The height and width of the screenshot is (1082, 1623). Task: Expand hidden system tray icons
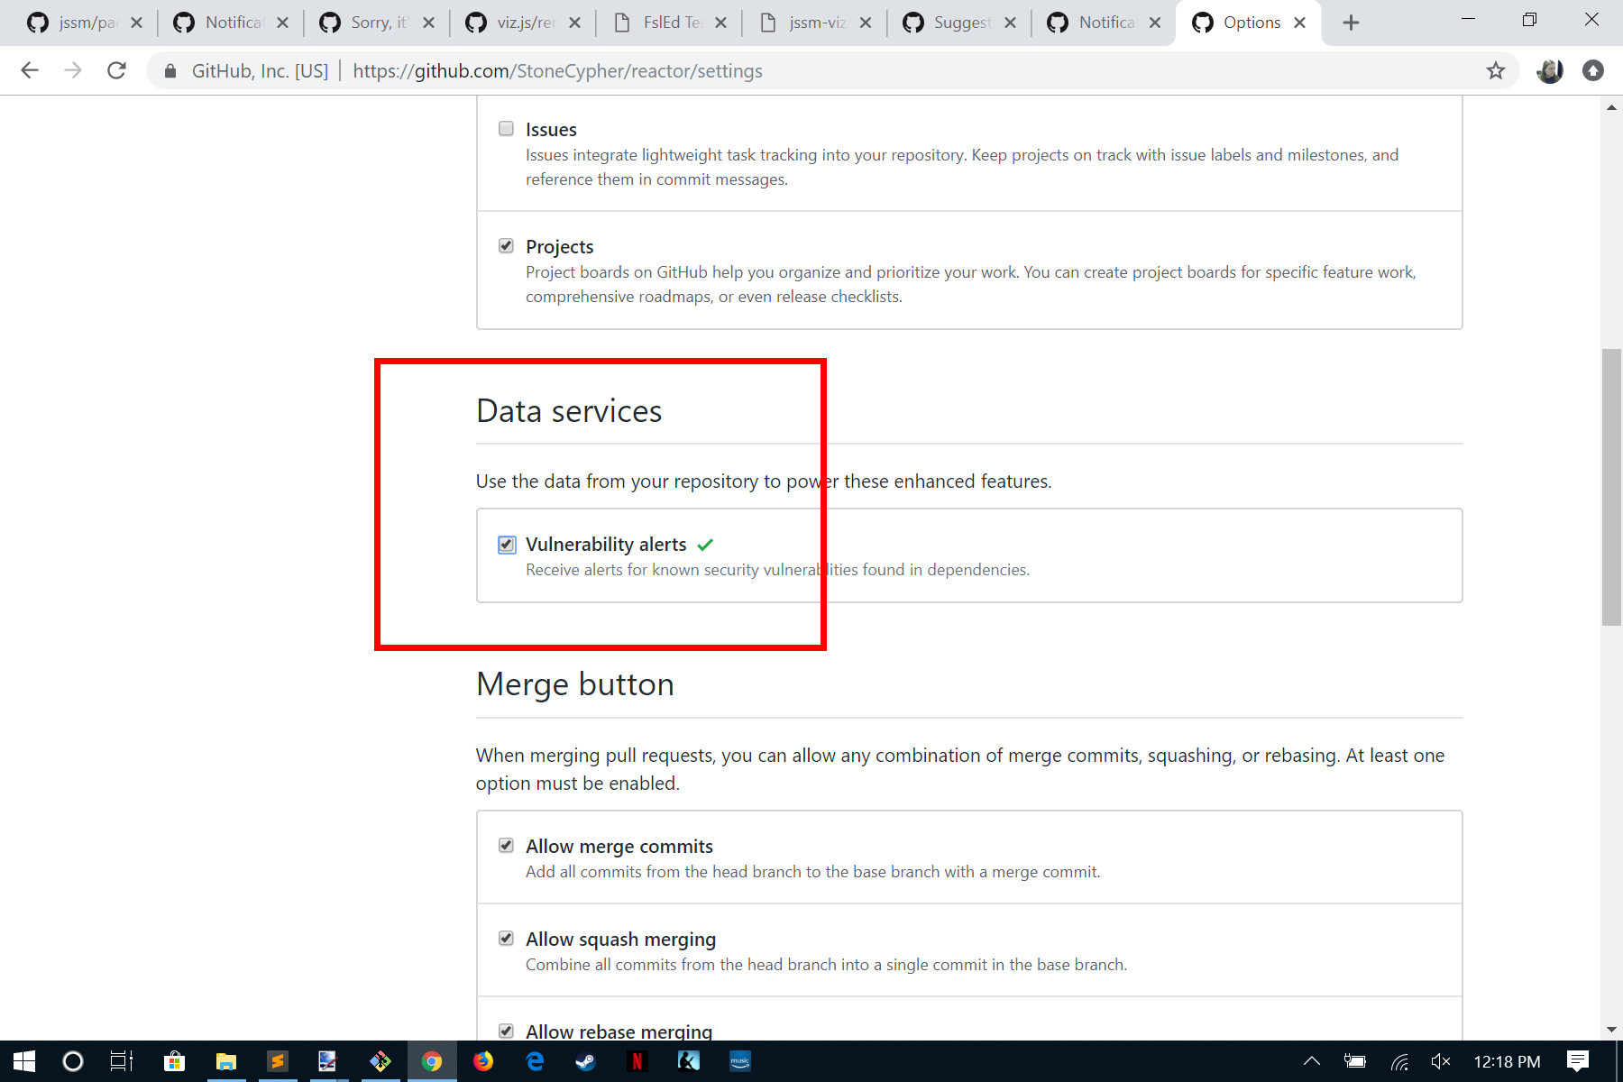tap(1312, 1061)
